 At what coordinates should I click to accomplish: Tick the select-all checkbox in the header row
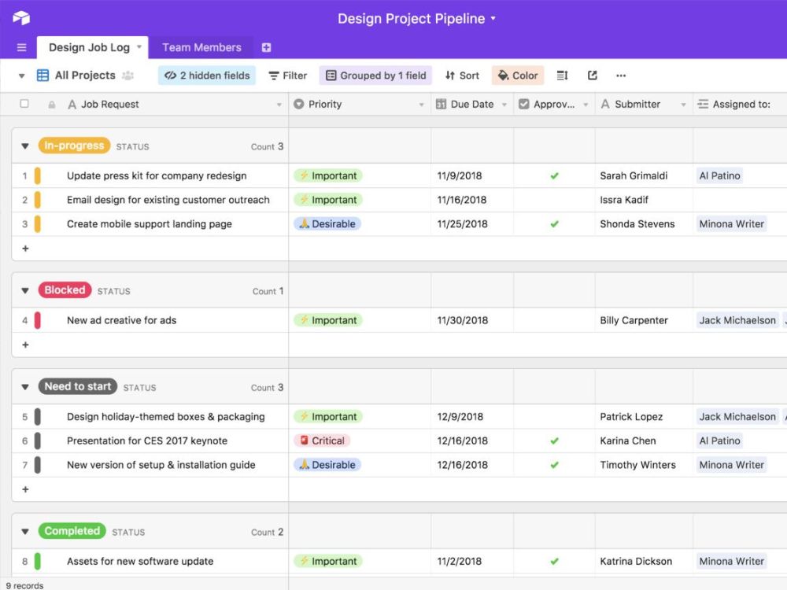24,104
